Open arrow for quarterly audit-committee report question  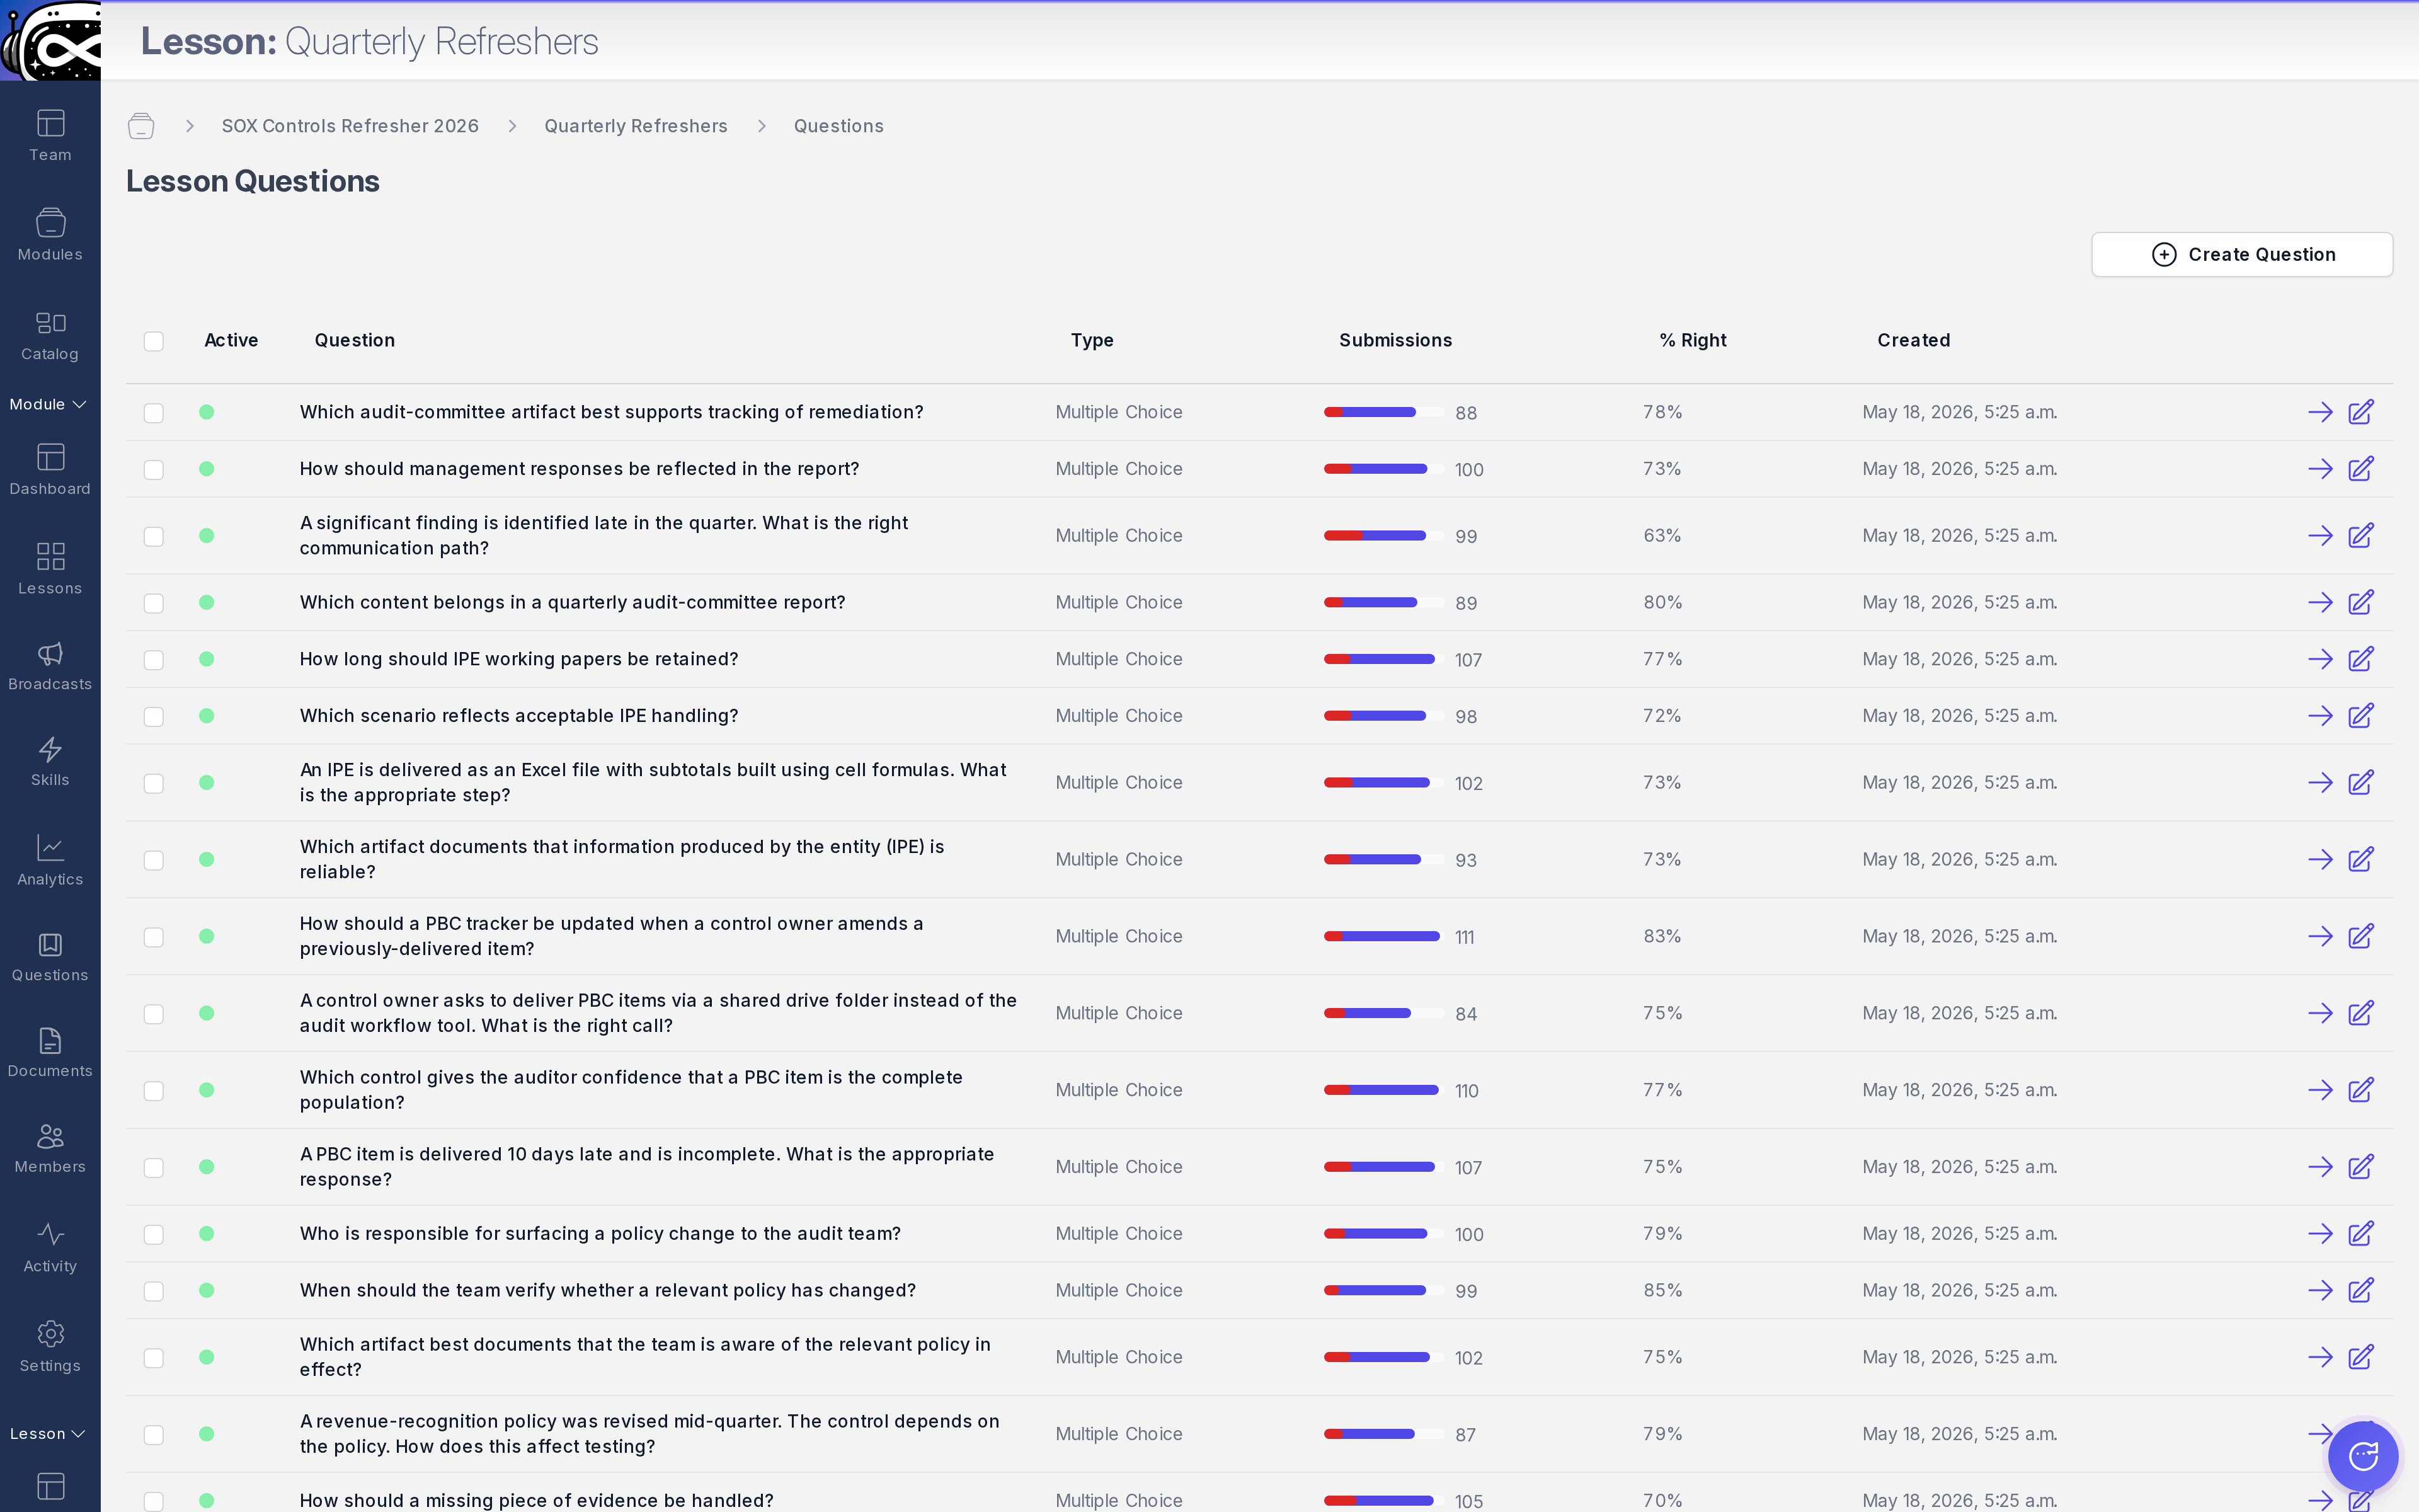2320,602
